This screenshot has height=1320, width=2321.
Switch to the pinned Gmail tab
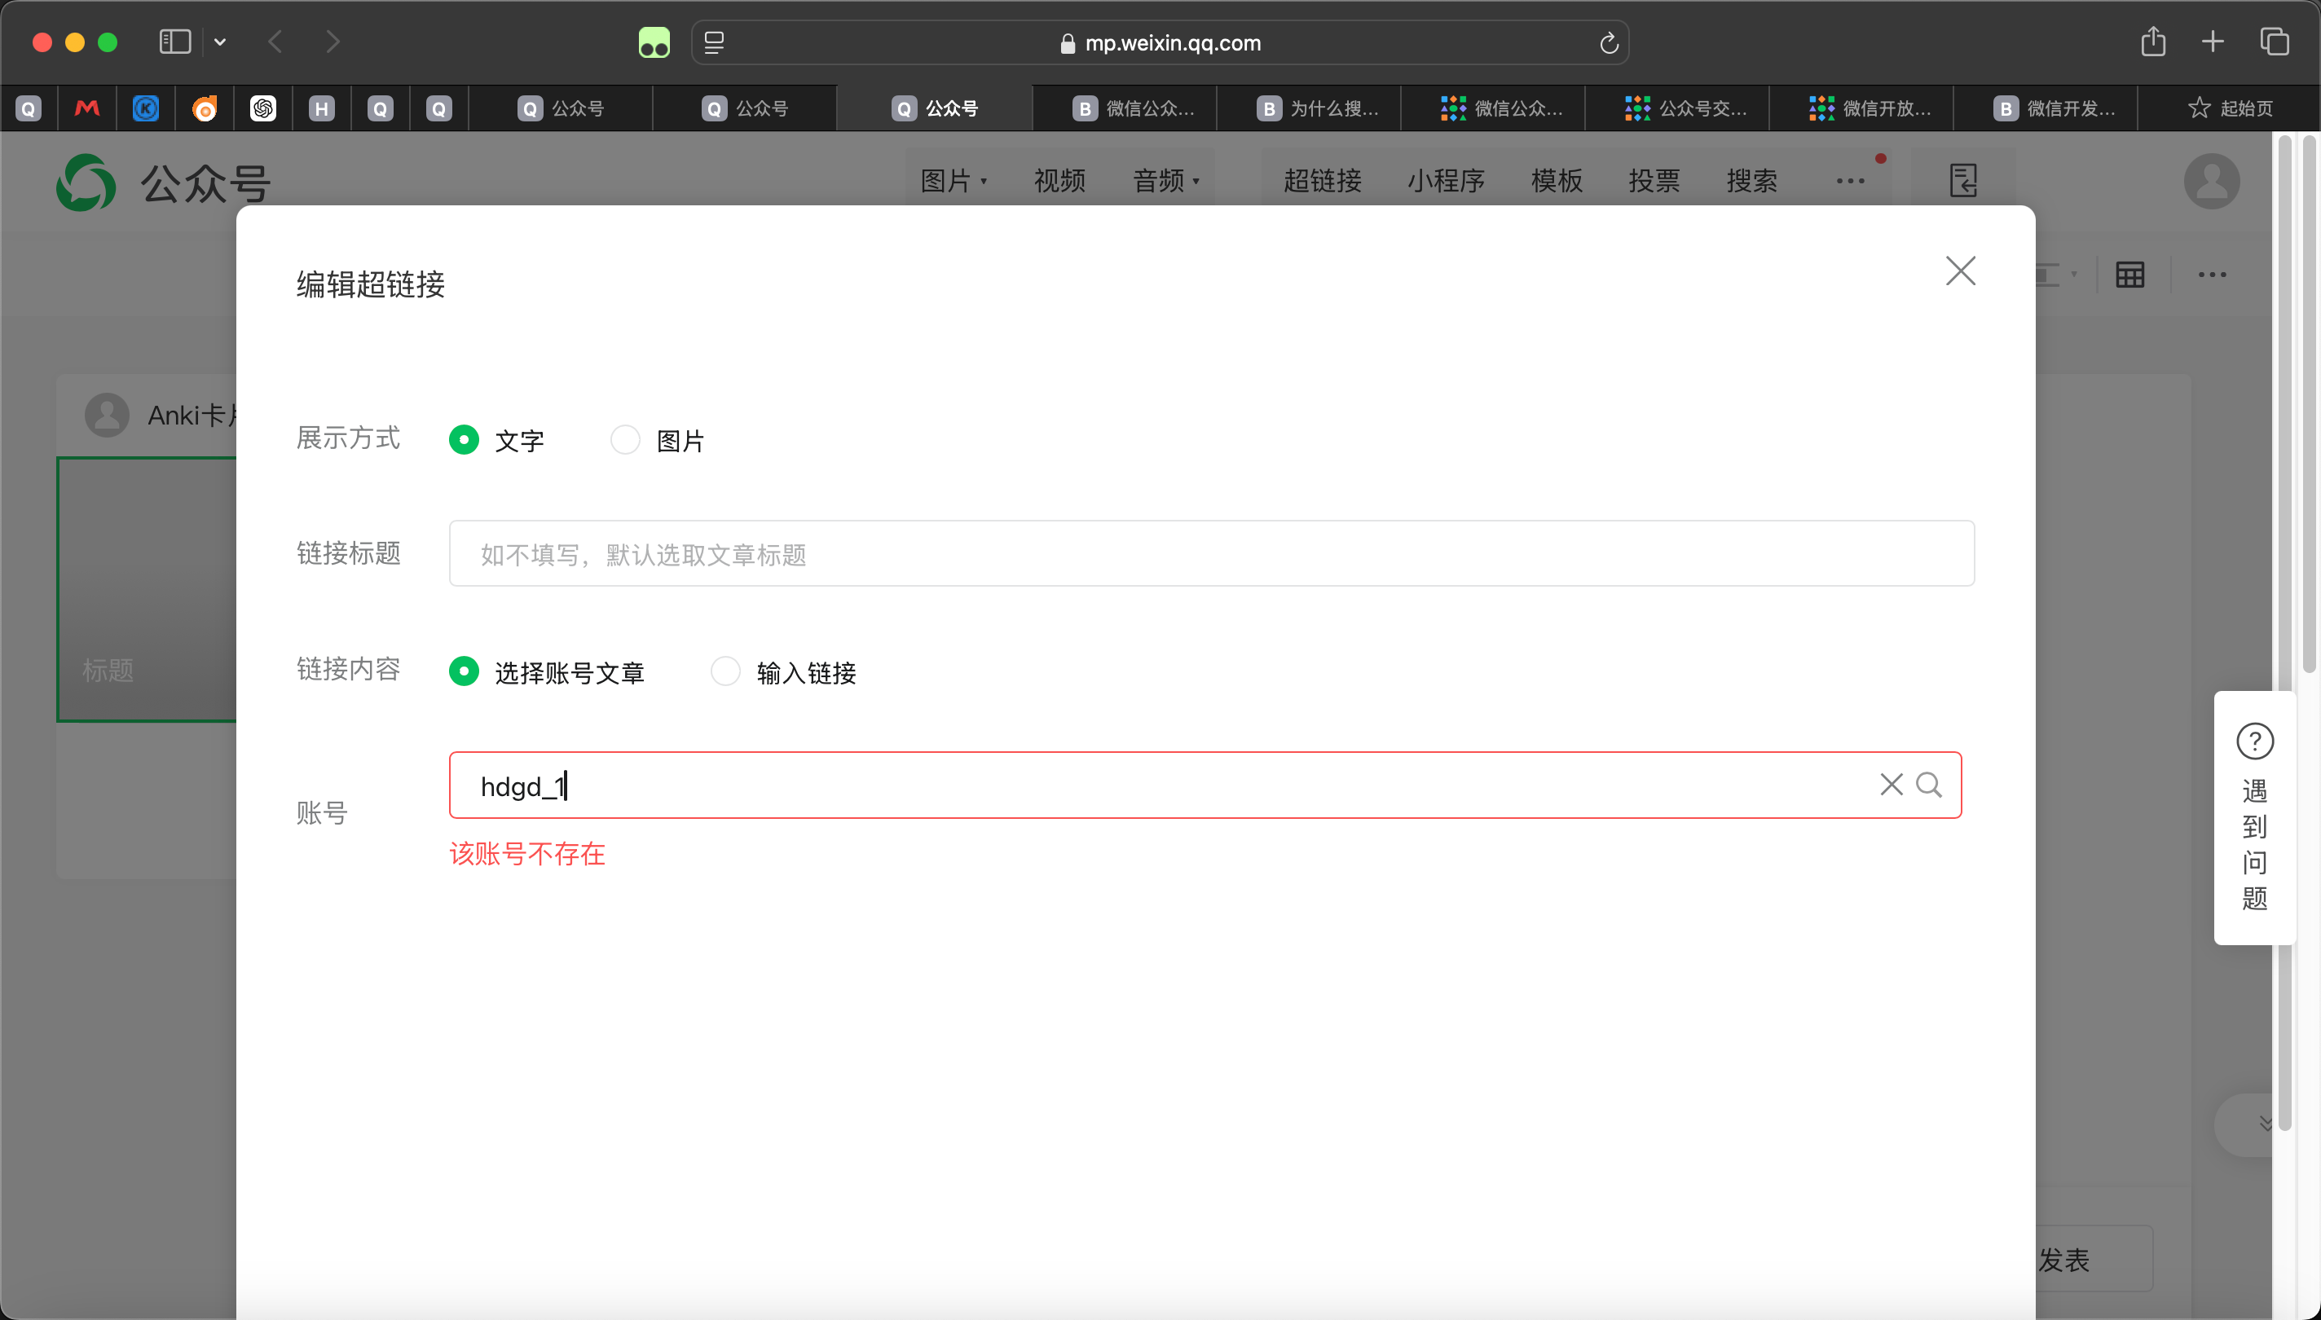tap(87, 109)
